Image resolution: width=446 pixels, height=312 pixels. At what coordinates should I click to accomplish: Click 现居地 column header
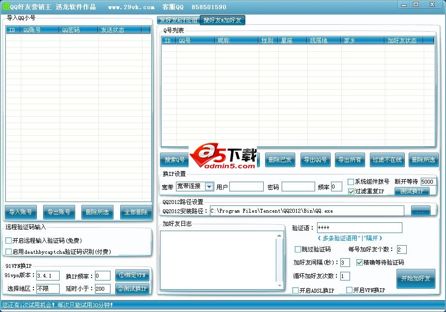pyautogui.click(x=324, y=41)
